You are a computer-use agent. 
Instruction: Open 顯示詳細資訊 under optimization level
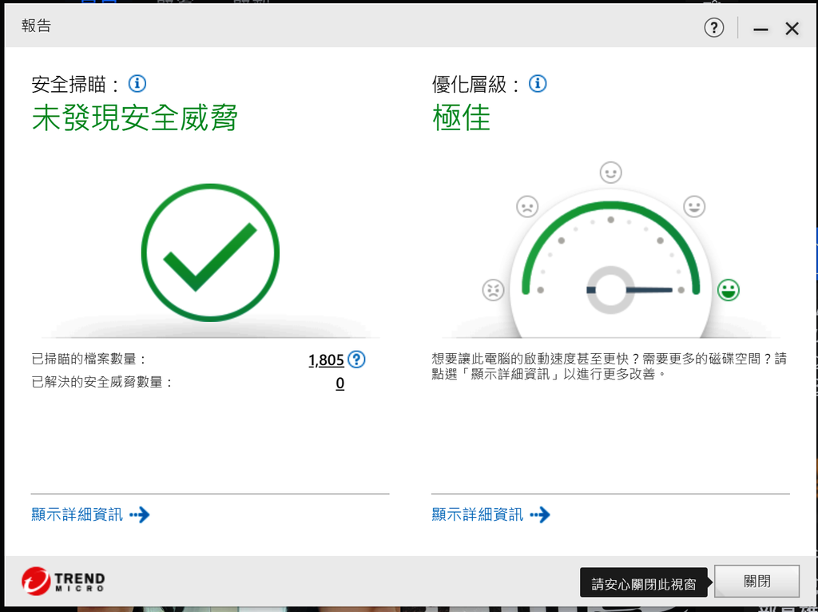pyautogui.click(x=491, y=515)
